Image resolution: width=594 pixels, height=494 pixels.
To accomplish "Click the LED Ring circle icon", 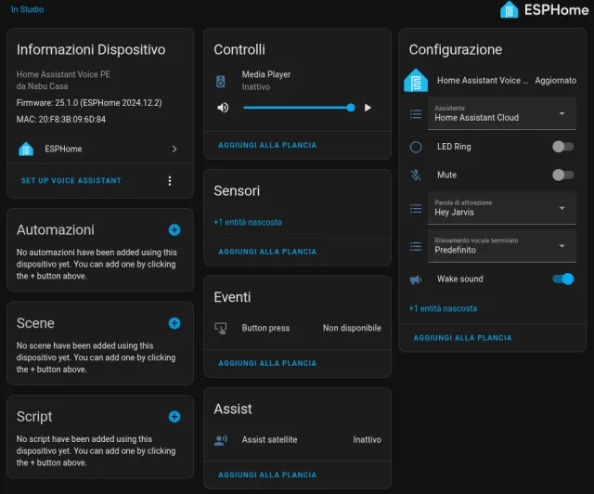I will tap(416, 147).
